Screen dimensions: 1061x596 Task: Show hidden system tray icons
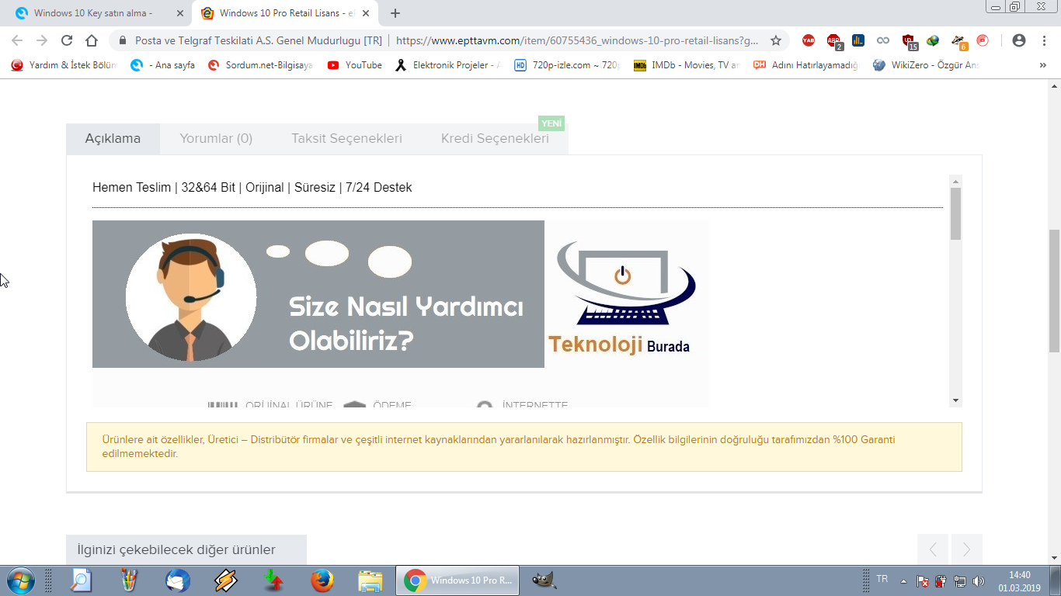(x=903, y=581)
